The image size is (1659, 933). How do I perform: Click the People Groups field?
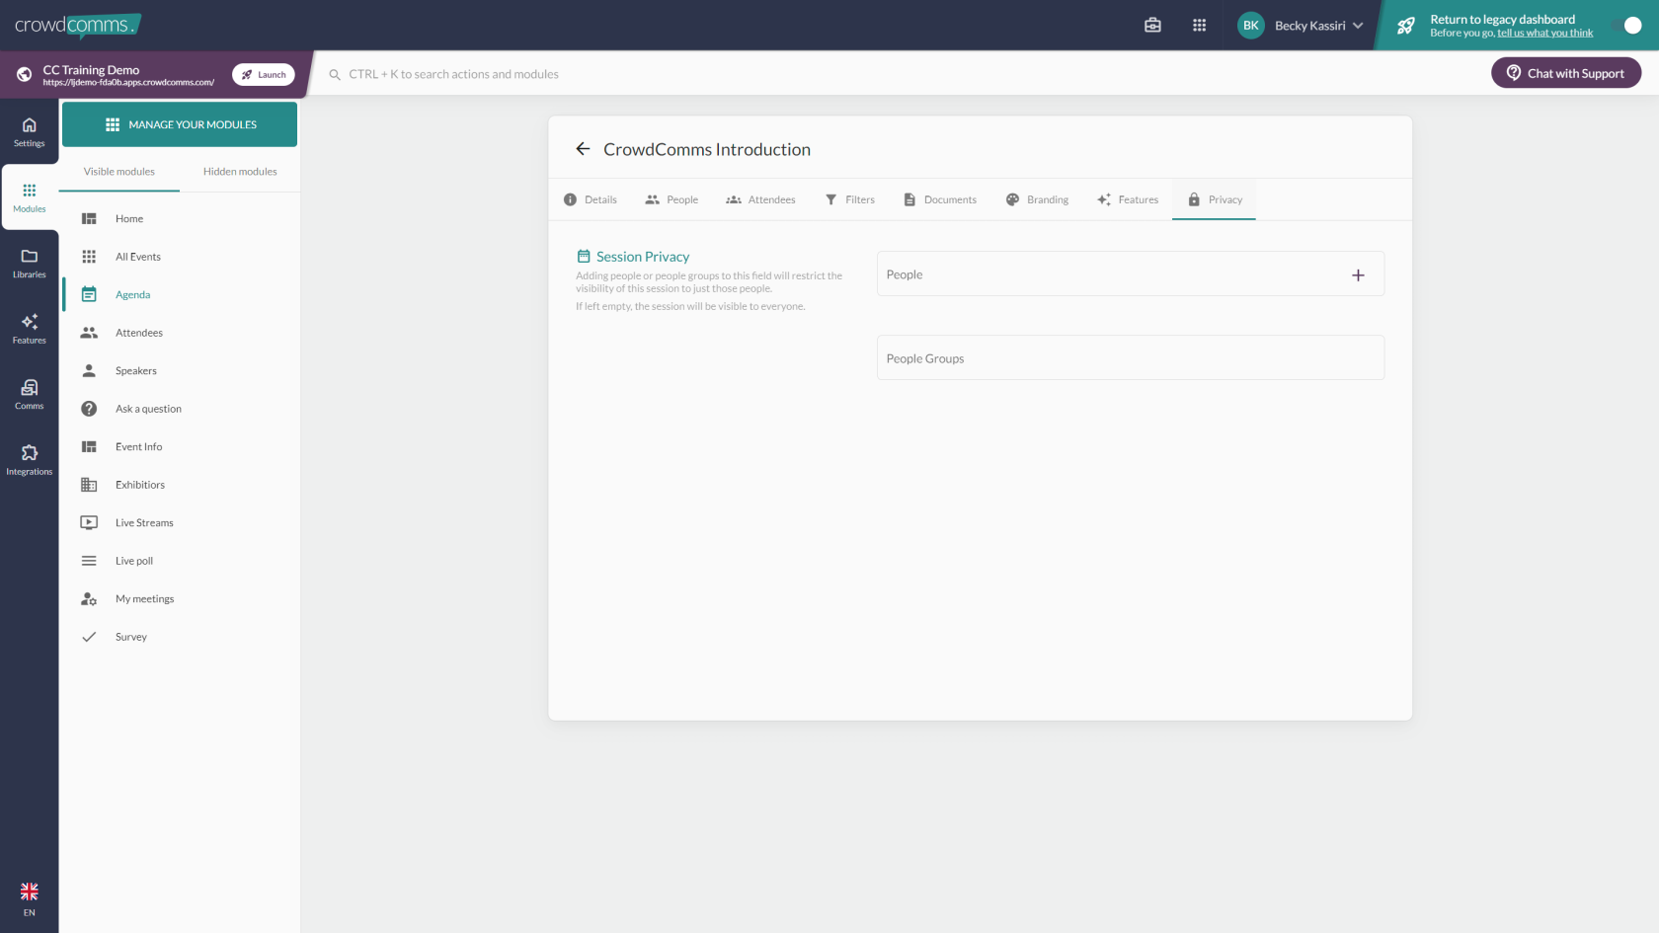[1130, 358]
